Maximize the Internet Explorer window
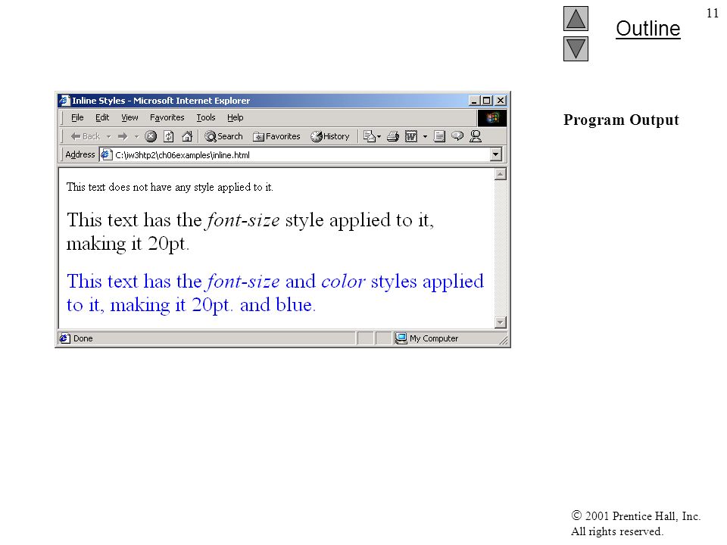 [486, 101]
